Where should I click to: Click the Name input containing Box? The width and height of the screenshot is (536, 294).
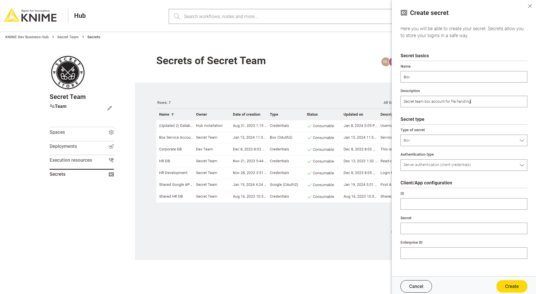(x=464, y=77)
